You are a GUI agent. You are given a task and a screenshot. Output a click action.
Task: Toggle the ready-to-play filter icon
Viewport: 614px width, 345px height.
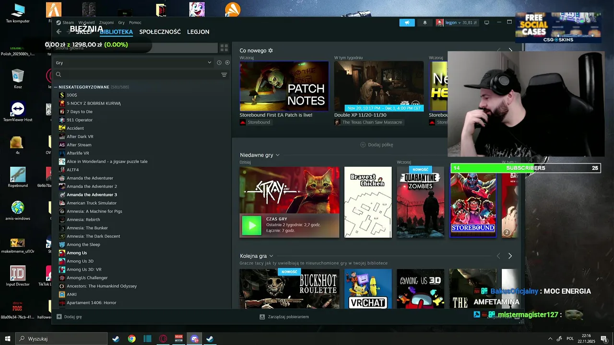(x=227, y=63)
